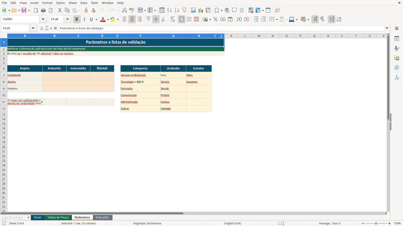Open the sidebar Properties panel
403x226 pixels.
(x=397, y=39)
